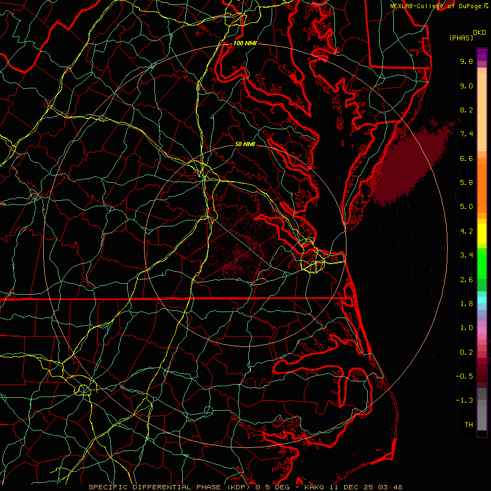Select the -0.5 legend value
The height and width of the screenshot is (491, 491).
pos(464,376)
